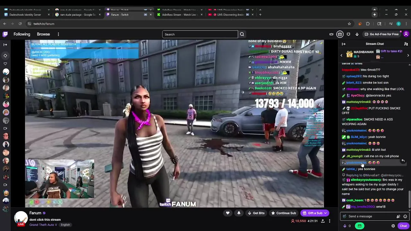Open chat settings gear icon
This screenshot has width=411, height=231.
click(x=393, y=226)
